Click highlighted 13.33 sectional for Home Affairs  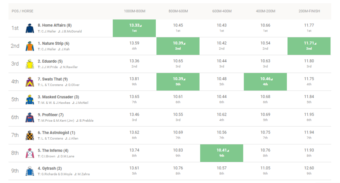point(134,28)
